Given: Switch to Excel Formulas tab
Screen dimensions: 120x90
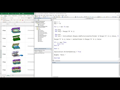Looking at the screenshot, I should [20, 15].
